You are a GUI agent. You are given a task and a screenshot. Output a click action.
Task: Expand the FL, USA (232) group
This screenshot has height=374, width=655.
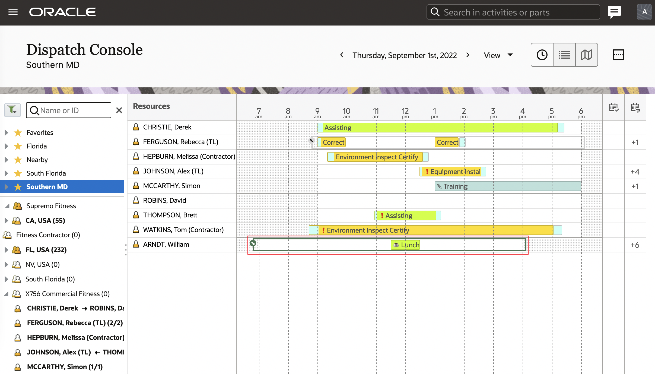point(7,250)
